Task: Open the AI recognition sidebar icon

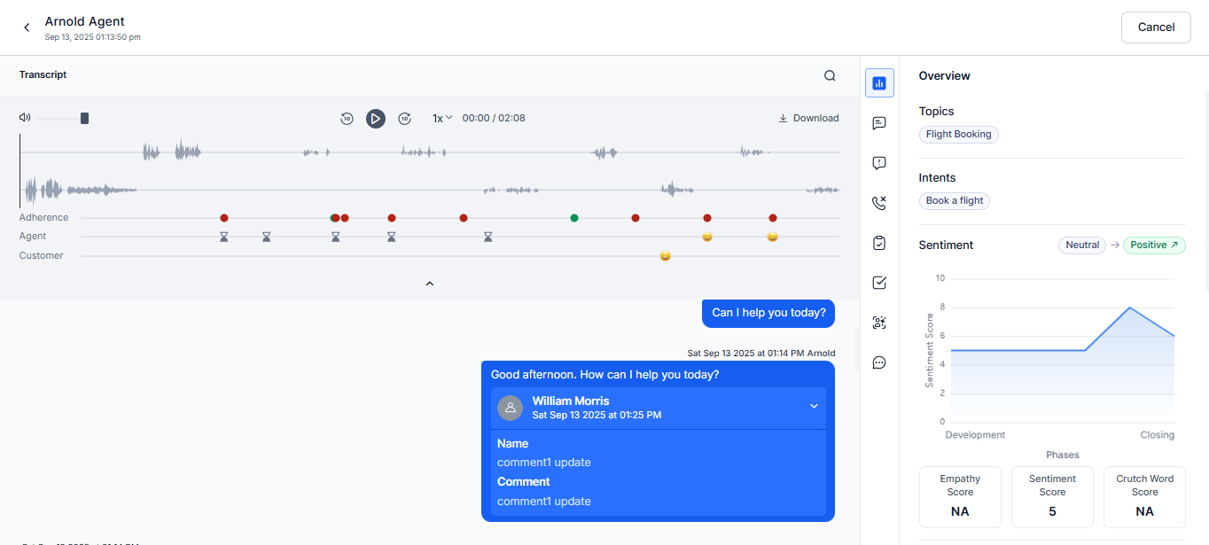Action: pyautogui.click(x=879, y=323)
